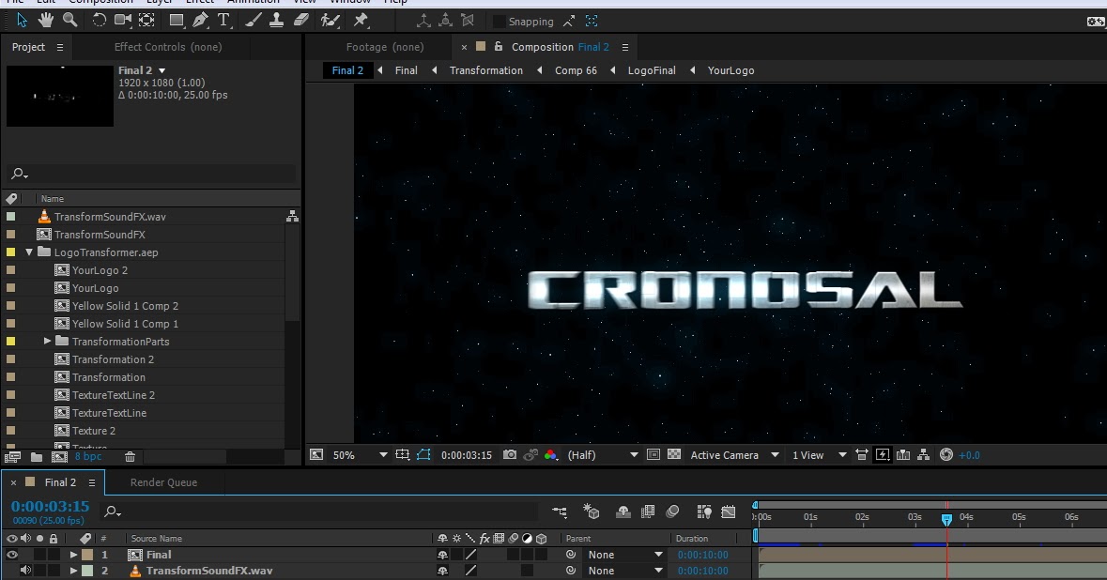Select the Clone Stamp tool
Screen dimensions: 1107x580
277,21
